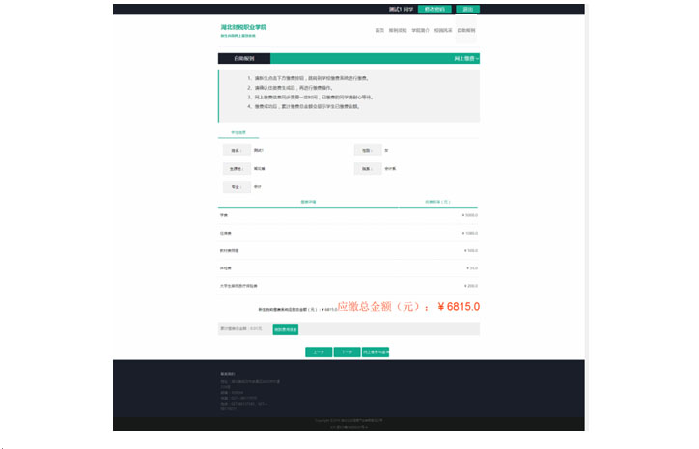This screenshot has width=699, height=449.
Task: Select the dark 自助报到 section tab
Action: 244,59
